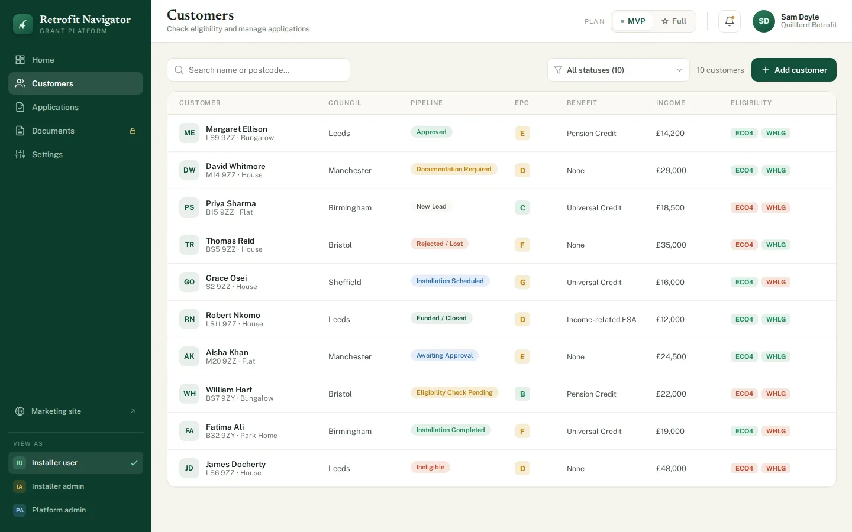Open the All statuses filter dropdown
Screen dimensions: 852x532
click(x=618, y=70)
